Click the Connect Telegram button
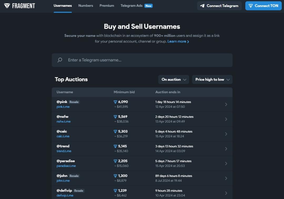Screen dimensions: 284x199 pos(219,6)
